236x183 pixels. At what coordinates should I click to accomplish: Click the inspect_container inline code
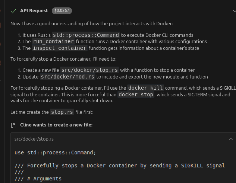[x=60, y=48]
